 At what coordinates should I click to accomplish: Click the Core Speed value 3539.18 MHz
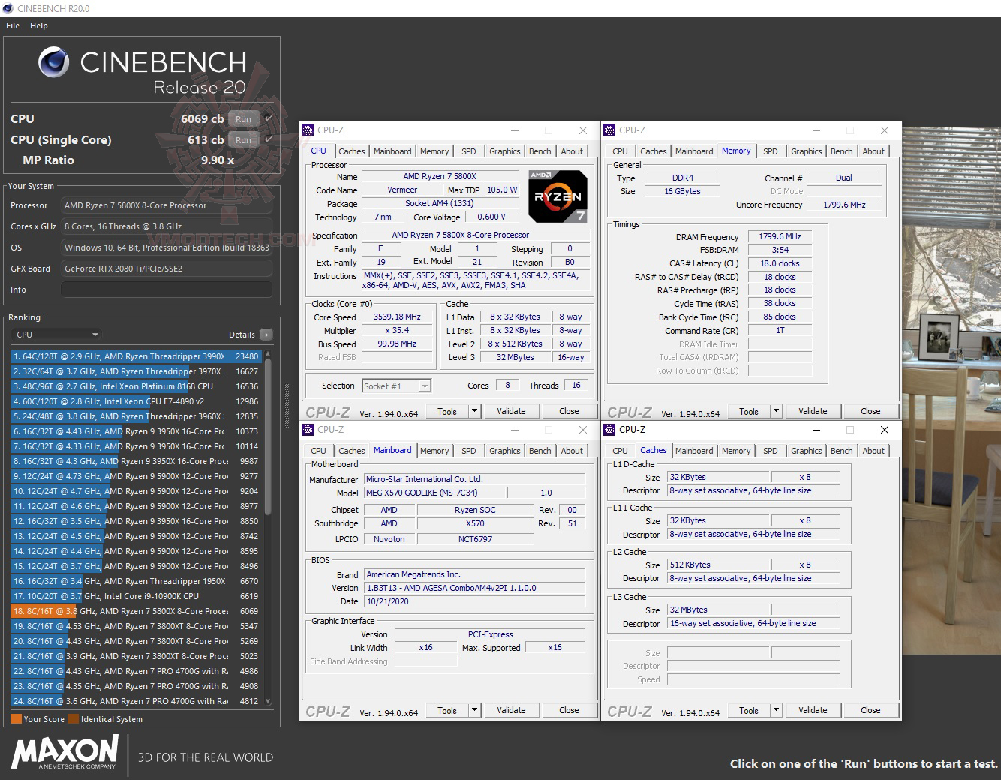pyautogui.click(x=397, y=316)
